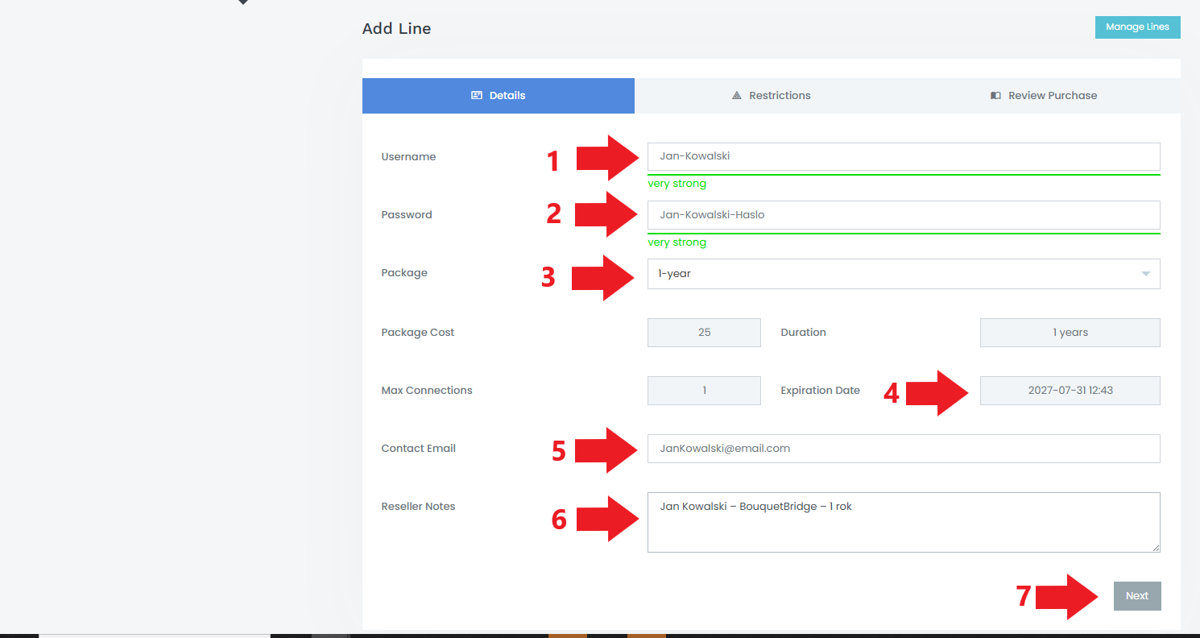Viewport: 1200px width, 638px height.
Task: Click the Package dropdown arrow
Action: pyautogui.click(x=1145, y=274)
